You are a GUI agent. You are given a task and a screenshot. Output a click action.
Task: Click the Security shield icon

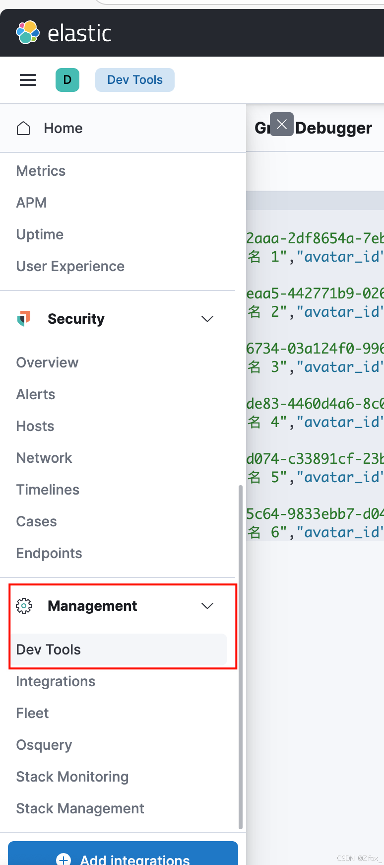coord(24,318)
